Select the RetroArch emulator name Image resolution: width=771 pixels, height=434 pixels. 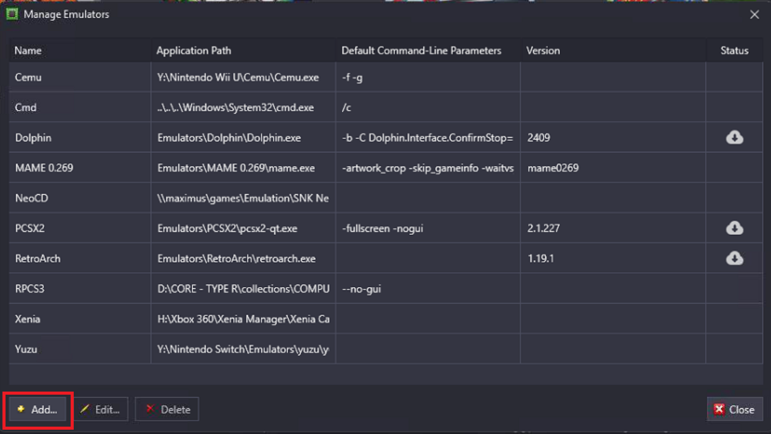pos(38,258)
